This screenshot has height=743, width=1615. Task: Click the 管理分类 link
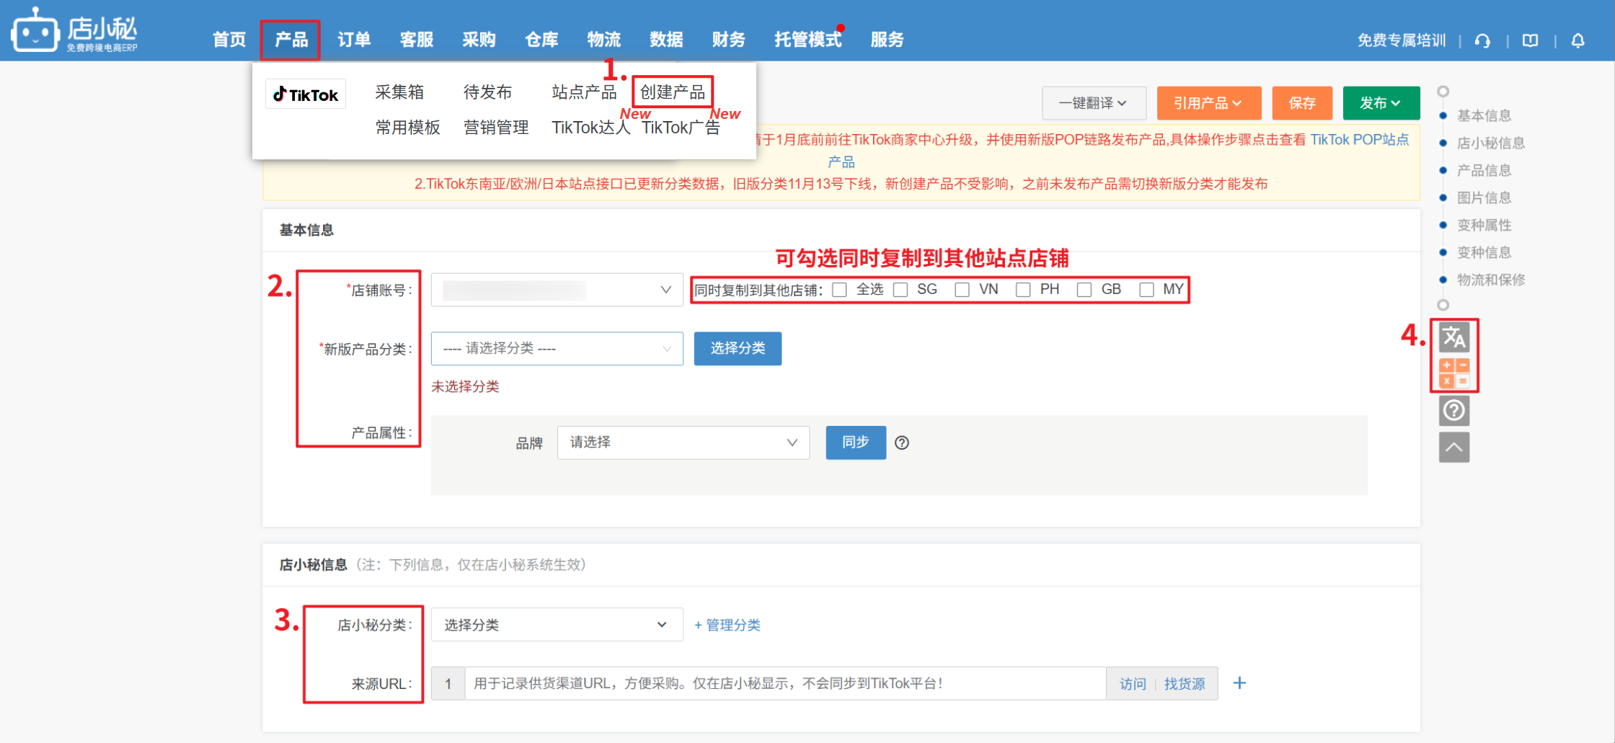(x=727, y=625)
